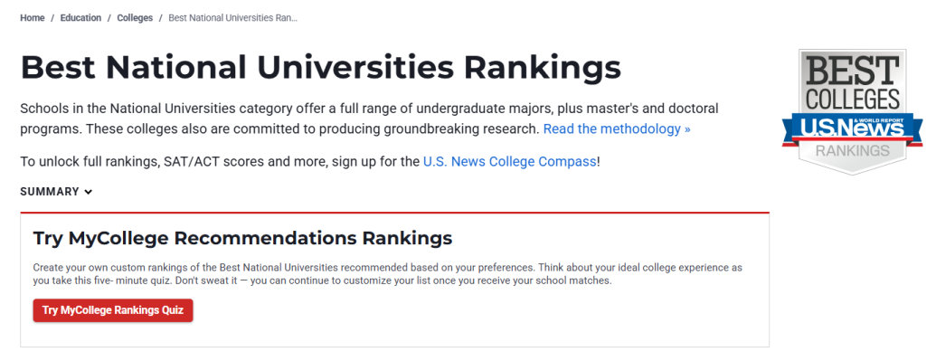Click the 'To unlock full rankings' sentence

click(x=310, y=161)
